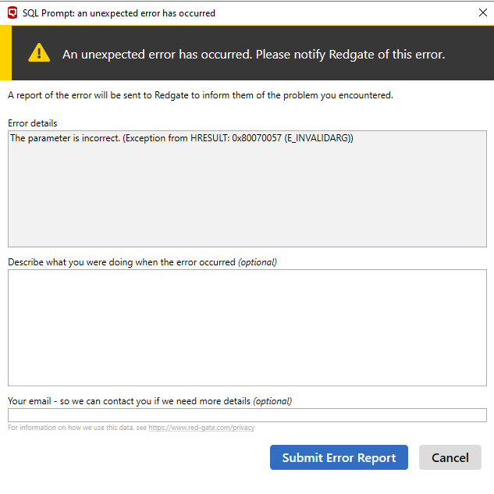The width and height of the screenshot is (494, 494).
Task: Select the 'parameter is incorrect' error message line
Action: (181, 138)
